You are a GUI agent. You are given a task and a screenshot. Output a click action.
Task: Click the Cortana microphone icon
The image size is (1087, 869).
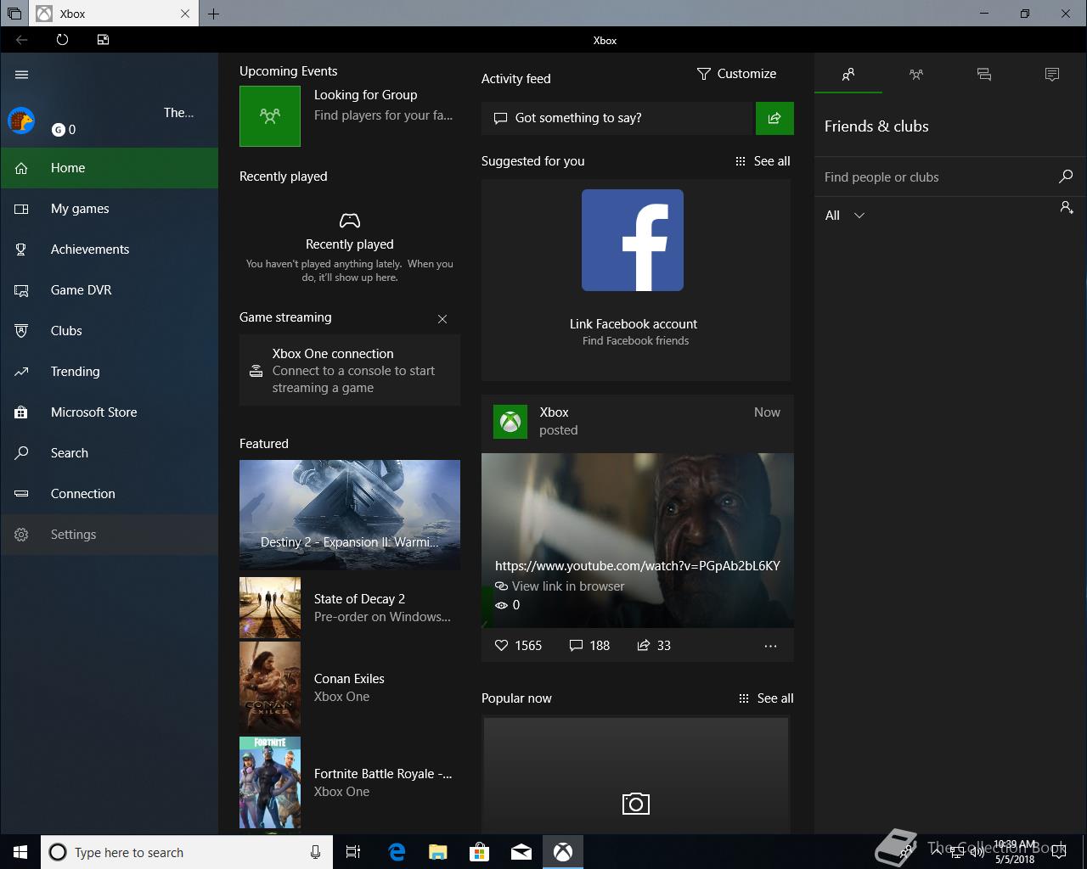pyautogui.click(x=316, y=852)
